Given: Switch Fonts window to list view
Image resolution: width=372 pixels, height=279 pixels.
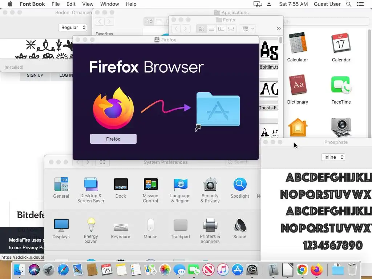Looking at the screenshot, I should pyautogui.click(x=211, y=29).
